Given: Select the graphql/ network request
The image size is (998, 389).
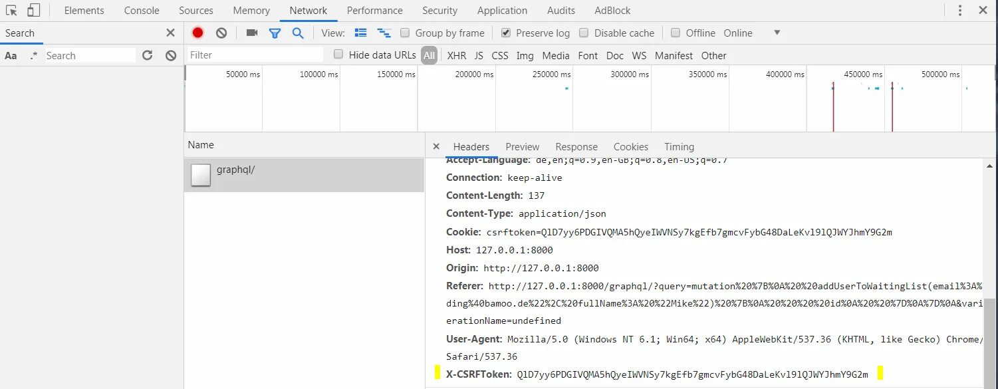Looking at the screenshot, I should pyautogui.click(x=237, y=170).
